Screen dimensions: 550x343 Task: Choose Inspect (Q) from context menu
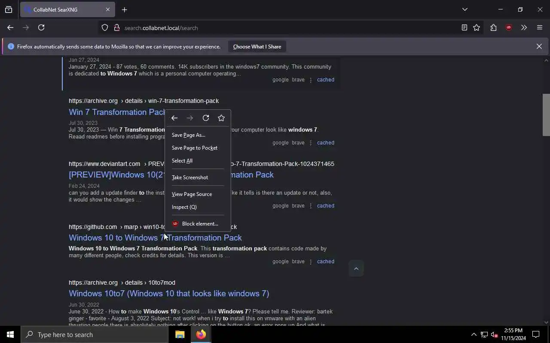(x=198, y=207)
